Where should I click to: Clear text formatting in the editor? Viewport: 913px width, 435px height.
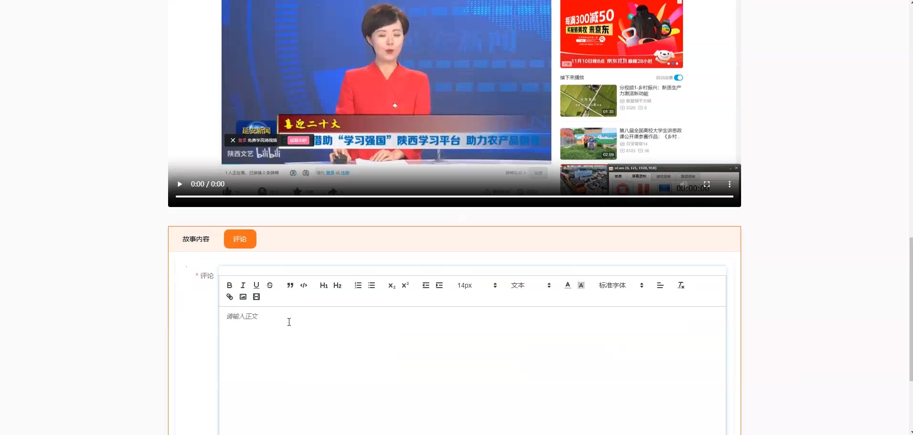[x=681, y=285]
